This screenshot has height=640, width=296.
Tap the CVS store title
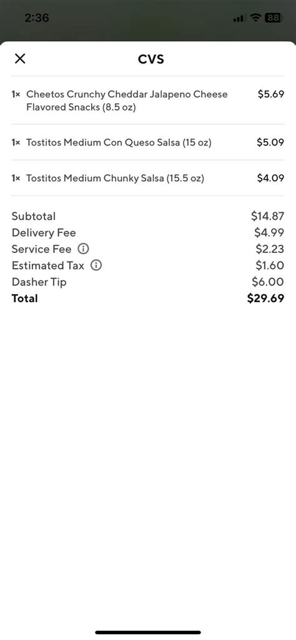pos(151,59)
